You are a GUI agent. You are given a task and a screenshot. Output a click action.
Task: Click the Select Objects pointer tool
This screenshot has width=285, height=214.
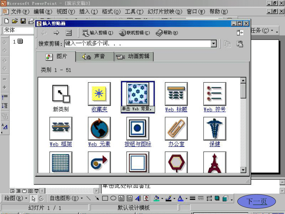(33, 198)
